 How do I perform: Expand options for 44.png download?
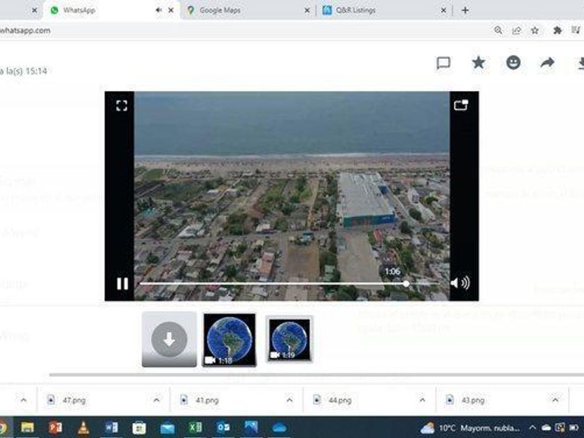pyautogui.click(x=422, y=400)
